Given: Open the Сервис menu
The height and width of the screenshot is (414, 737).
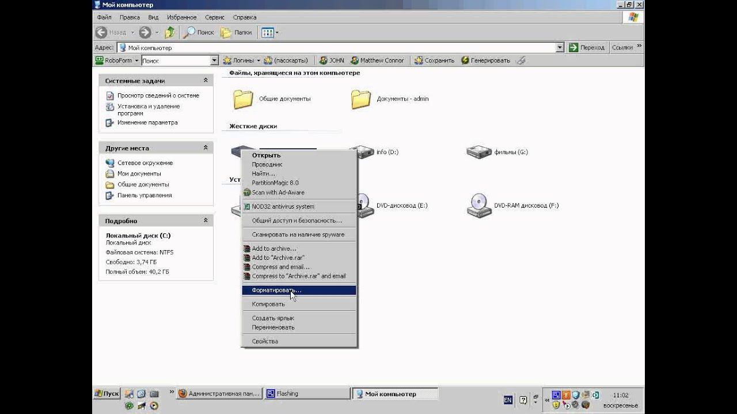Looking at the screenshot, I should pyautogui.click(x=215, y=17).
